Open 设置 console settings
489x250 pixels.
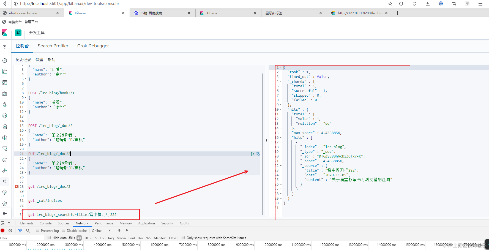(39, 60)
